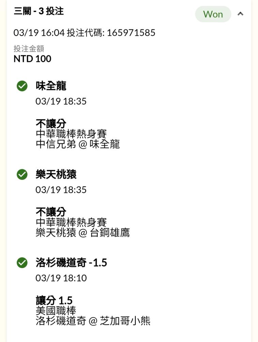This screenshot has width=258, height=342.
Task: Collapse the bet slip with the chevron arrow
Action: point(240,14)
